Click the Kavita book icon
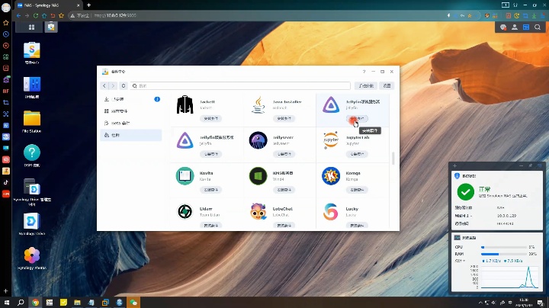 tap(185, 176)
